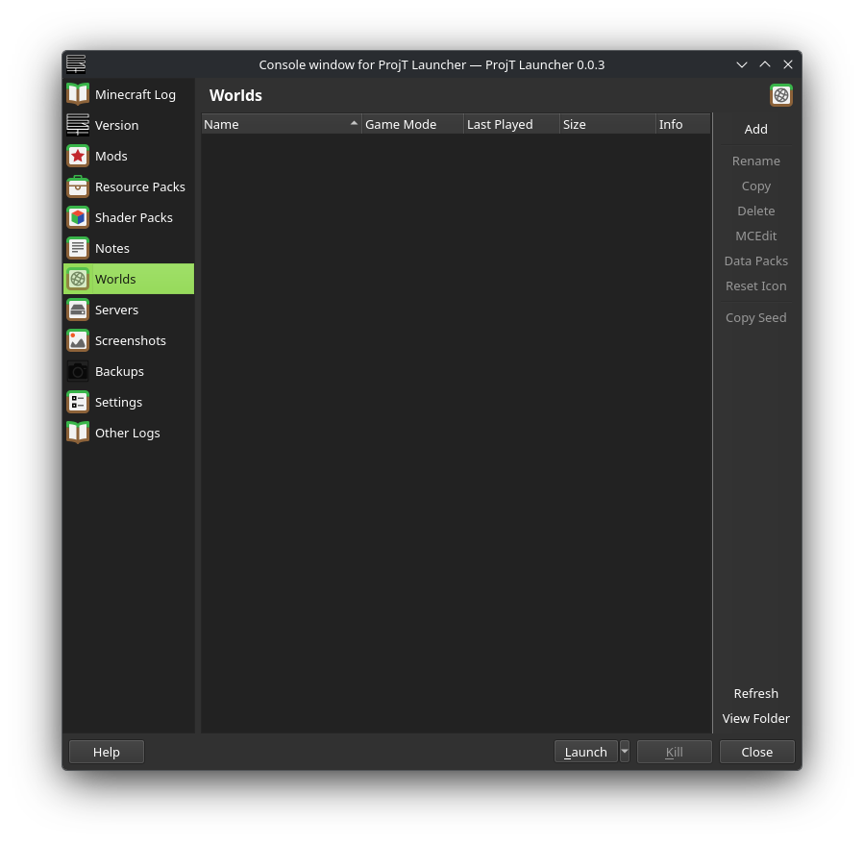Open Resource Packs via its icon

tap(78, 186)
